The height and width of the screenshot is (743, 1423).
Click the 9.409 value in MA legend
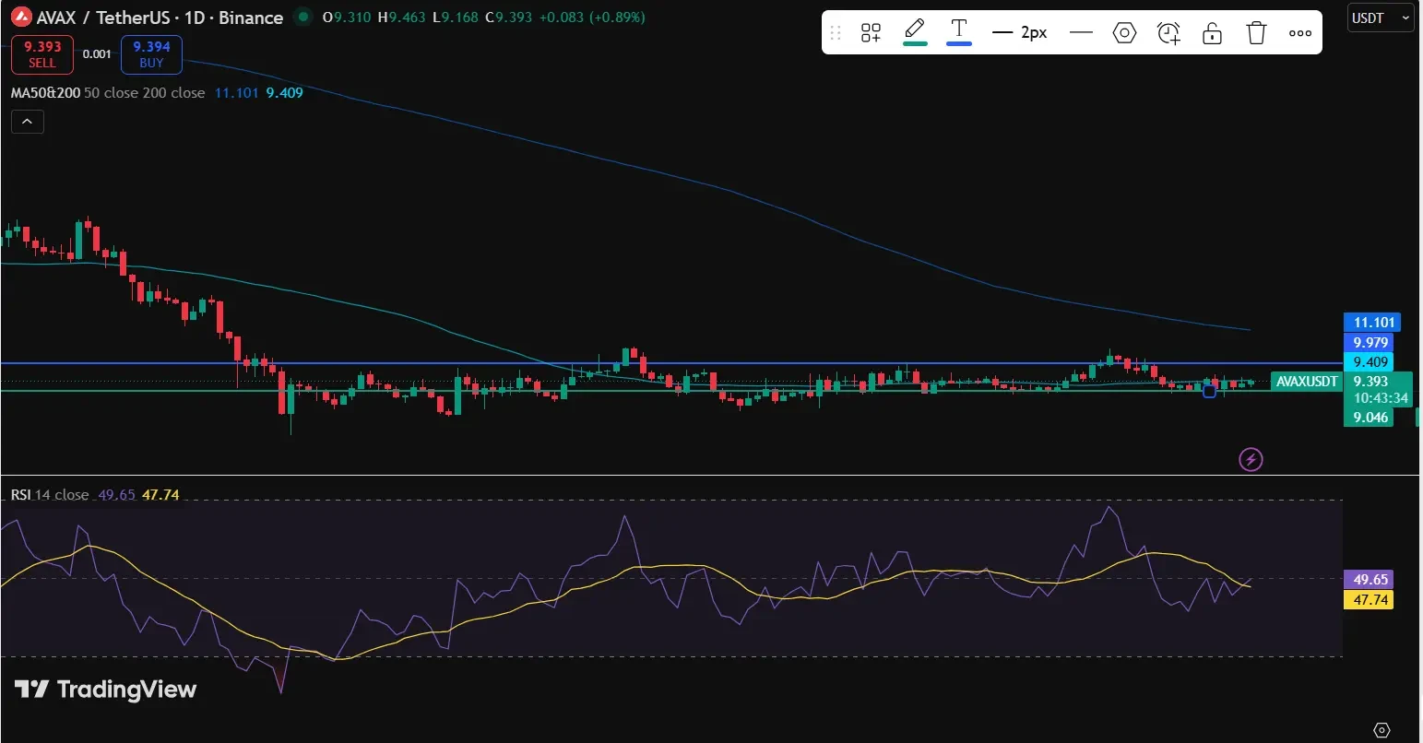[x=284, y=93]
